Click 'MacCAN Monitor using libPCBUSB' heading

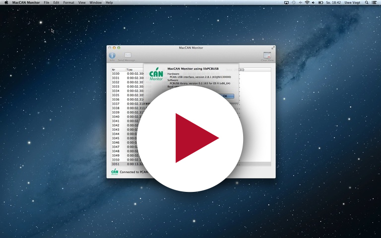(193, 69)
